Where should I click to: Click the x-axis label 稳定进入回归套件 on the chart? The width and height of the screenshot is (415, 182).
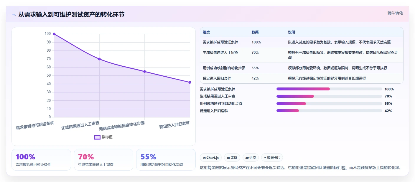pos(174,125)
